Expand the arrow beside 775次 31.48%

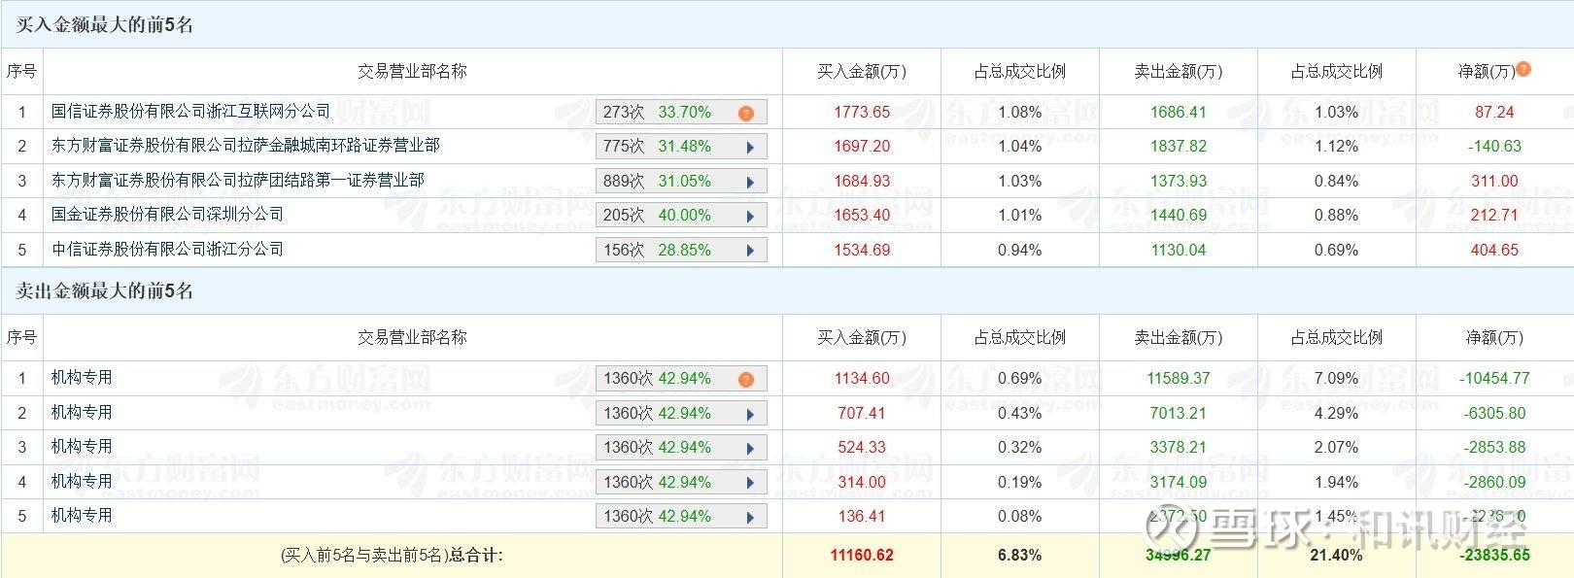pyautogui.click(x=750, y=148)
